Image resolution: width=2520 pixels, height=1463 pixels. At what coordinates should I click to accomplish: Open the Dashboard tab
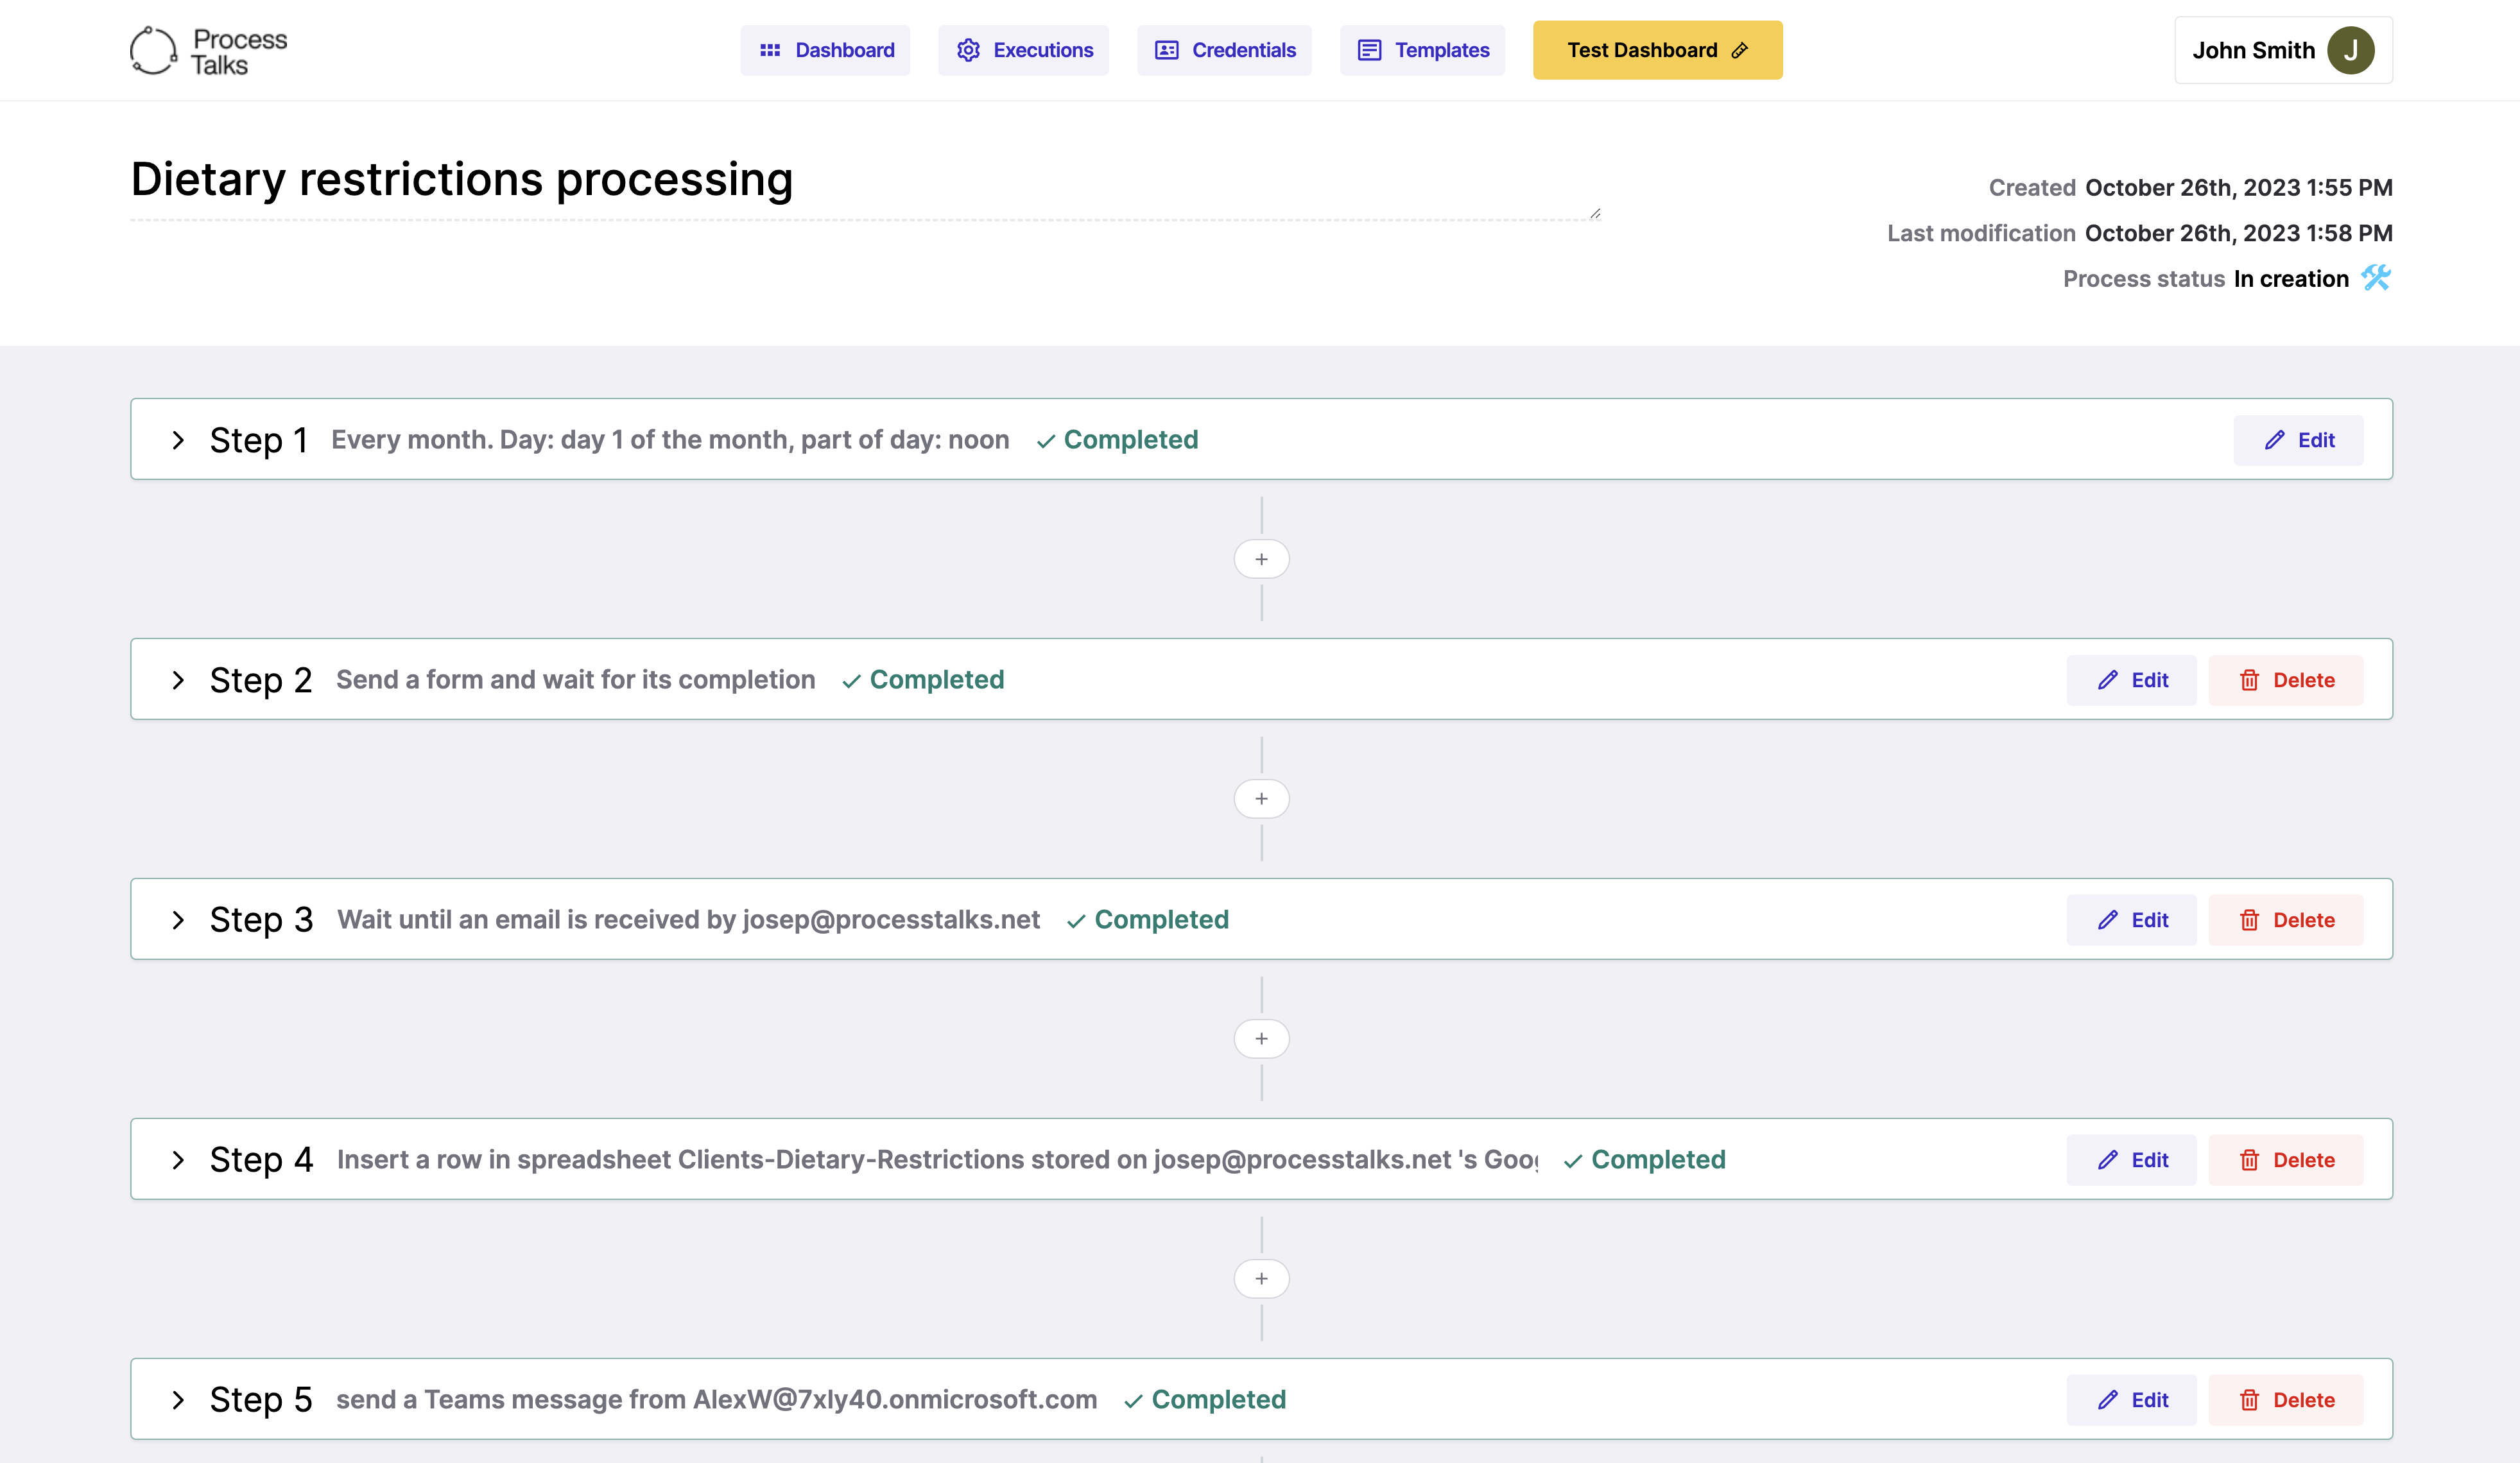tap(825, 50)
